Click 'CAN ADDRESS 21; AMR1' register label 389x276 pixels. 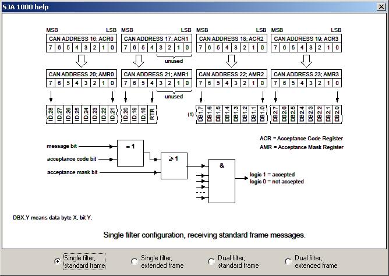click(x=157, y=74)
